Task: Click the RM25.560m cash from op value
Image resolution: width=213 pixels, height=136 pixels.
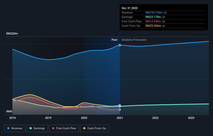Action: coord(153,26)
